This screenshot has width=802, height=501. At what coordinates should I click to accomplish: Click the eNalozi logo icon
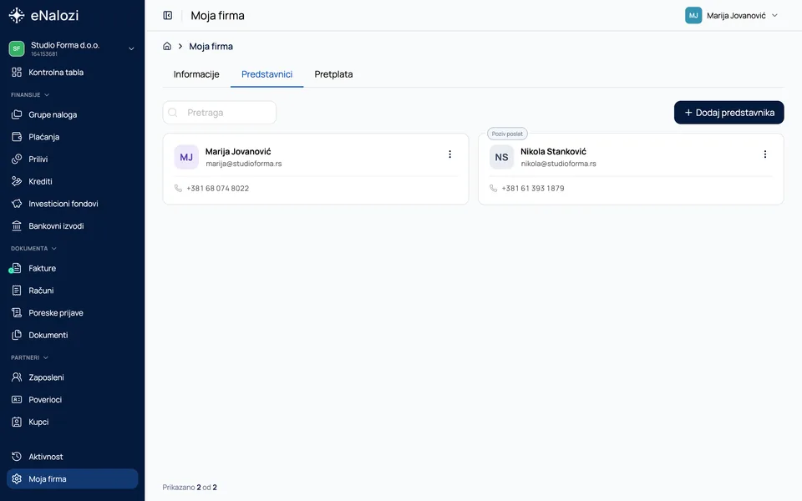tap(17, 15)
